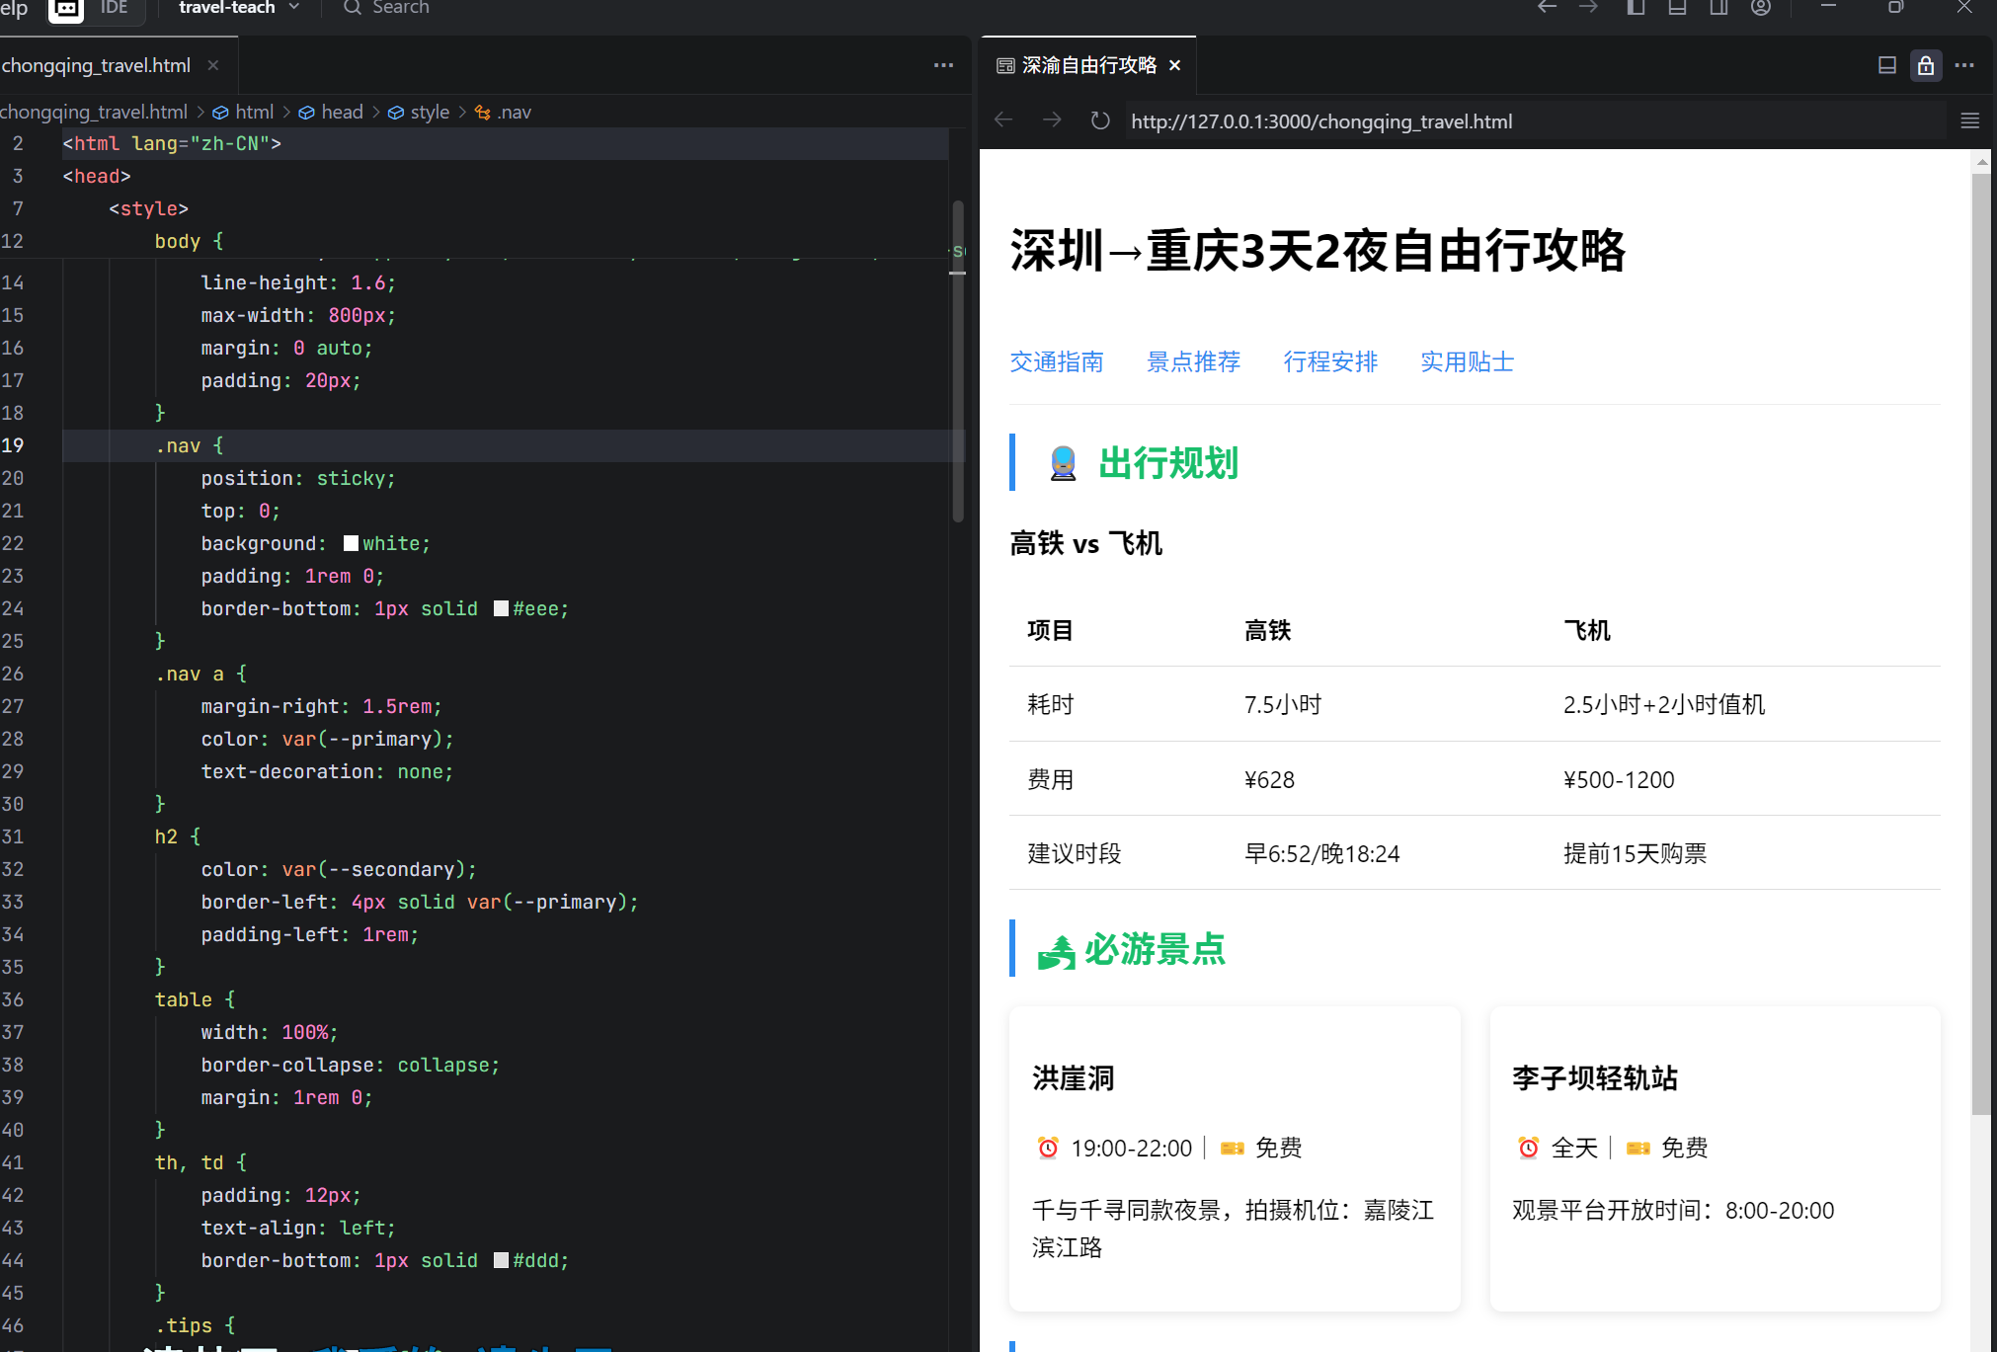Open the Help menu
The width and height of the screenshot is (1997, 1352).
pos(14,8)
